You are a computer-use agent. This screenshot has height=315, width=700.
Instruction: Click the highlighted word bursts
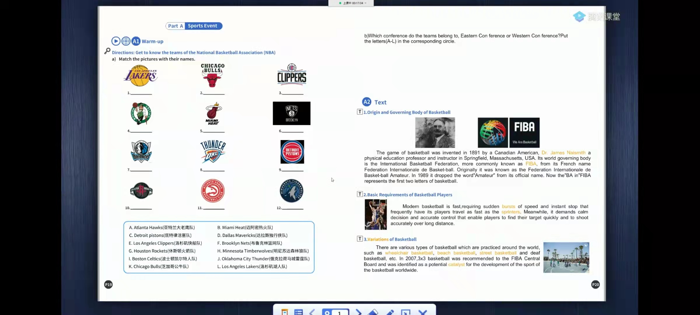coord(508,206)
